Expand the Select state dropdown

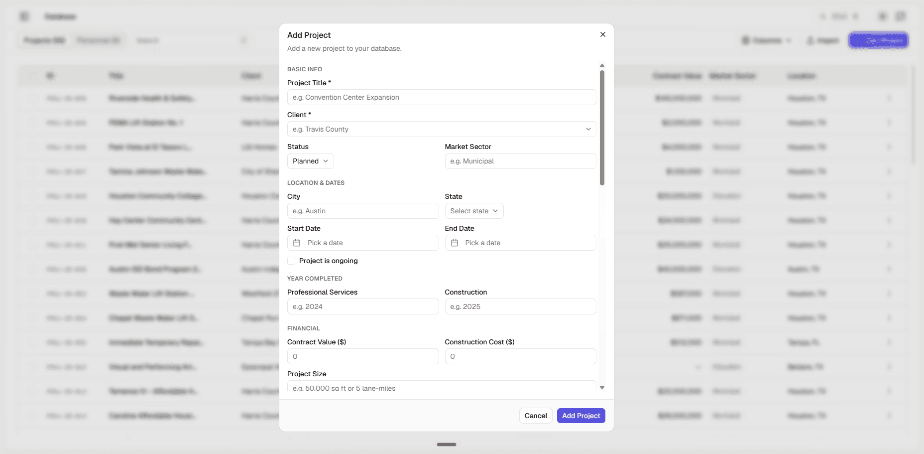[474, 211]
